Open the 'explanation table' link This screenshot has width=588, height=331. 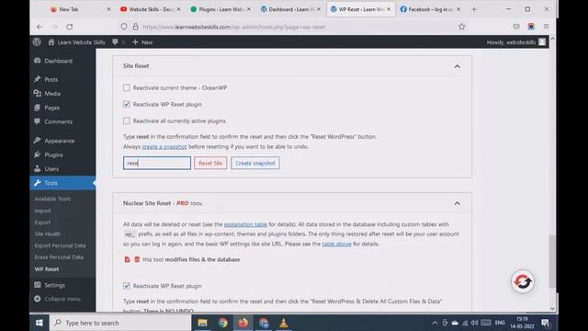(245, 224)
